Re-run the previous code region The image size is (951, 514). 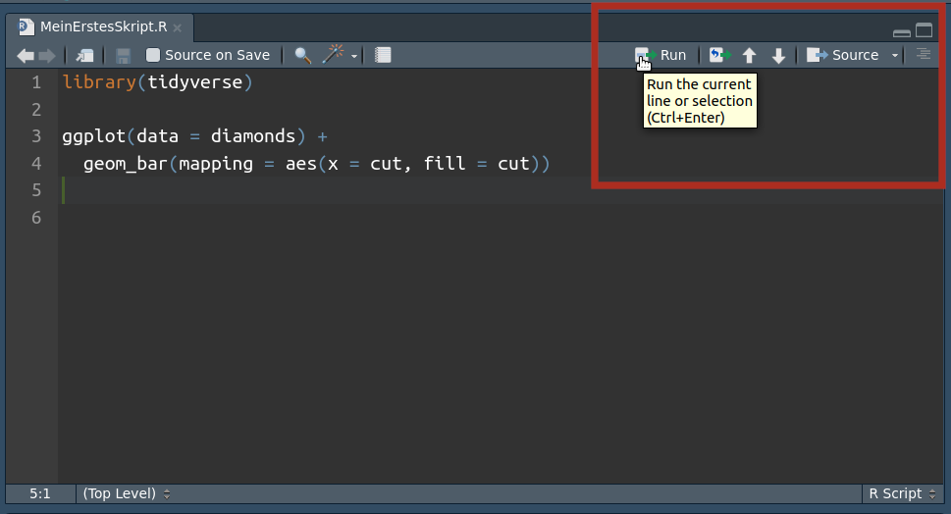point(720,56)
